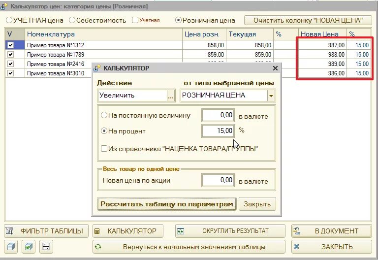Click the Текущая column header
Image resolution: width=378 pixels, height=260 pixels.
click(x=250, y=34)
